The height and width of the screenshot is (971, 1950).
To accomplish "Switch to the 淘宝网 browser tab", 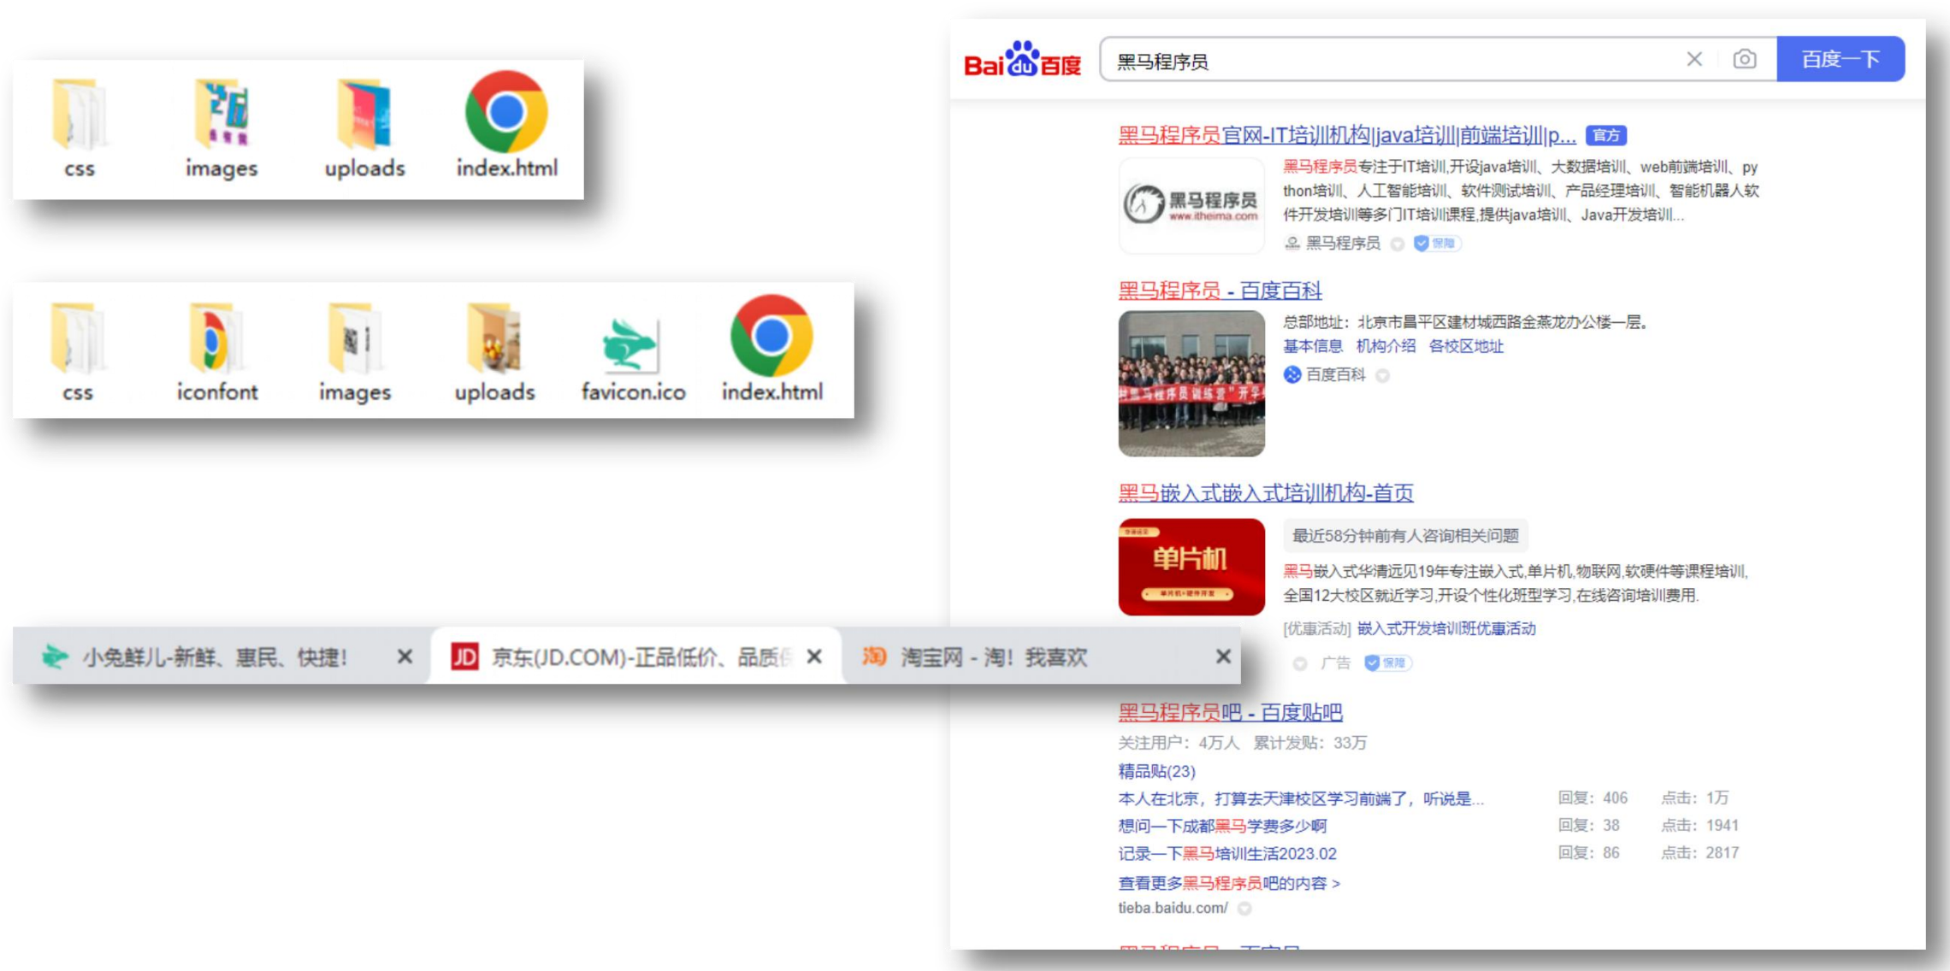I will [992, 656].
